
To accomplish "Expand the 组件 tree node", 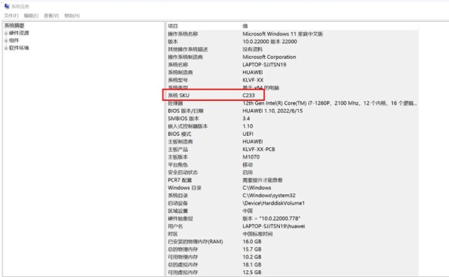I will click(x=6, y=40).
